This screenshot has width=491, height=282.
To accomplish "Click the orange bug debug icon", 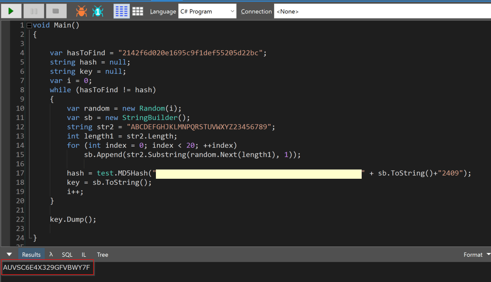I will [x=81, y=11].
